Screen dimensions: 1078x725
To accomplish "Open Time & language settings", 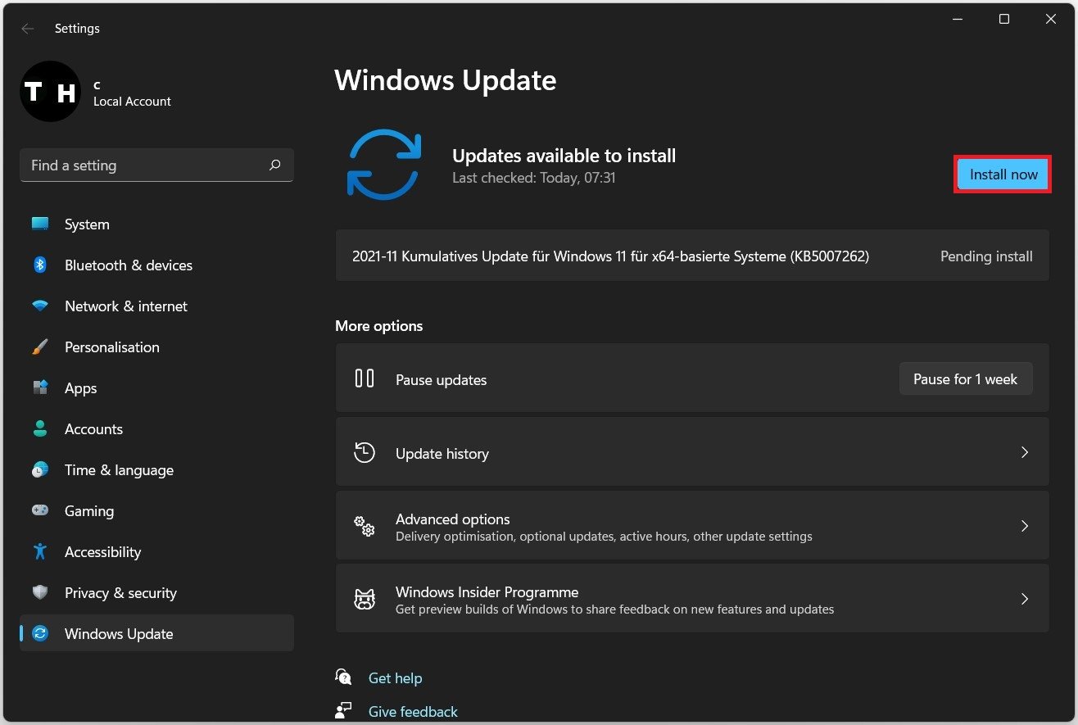I will pyautogui.click(x=156, y=470).
